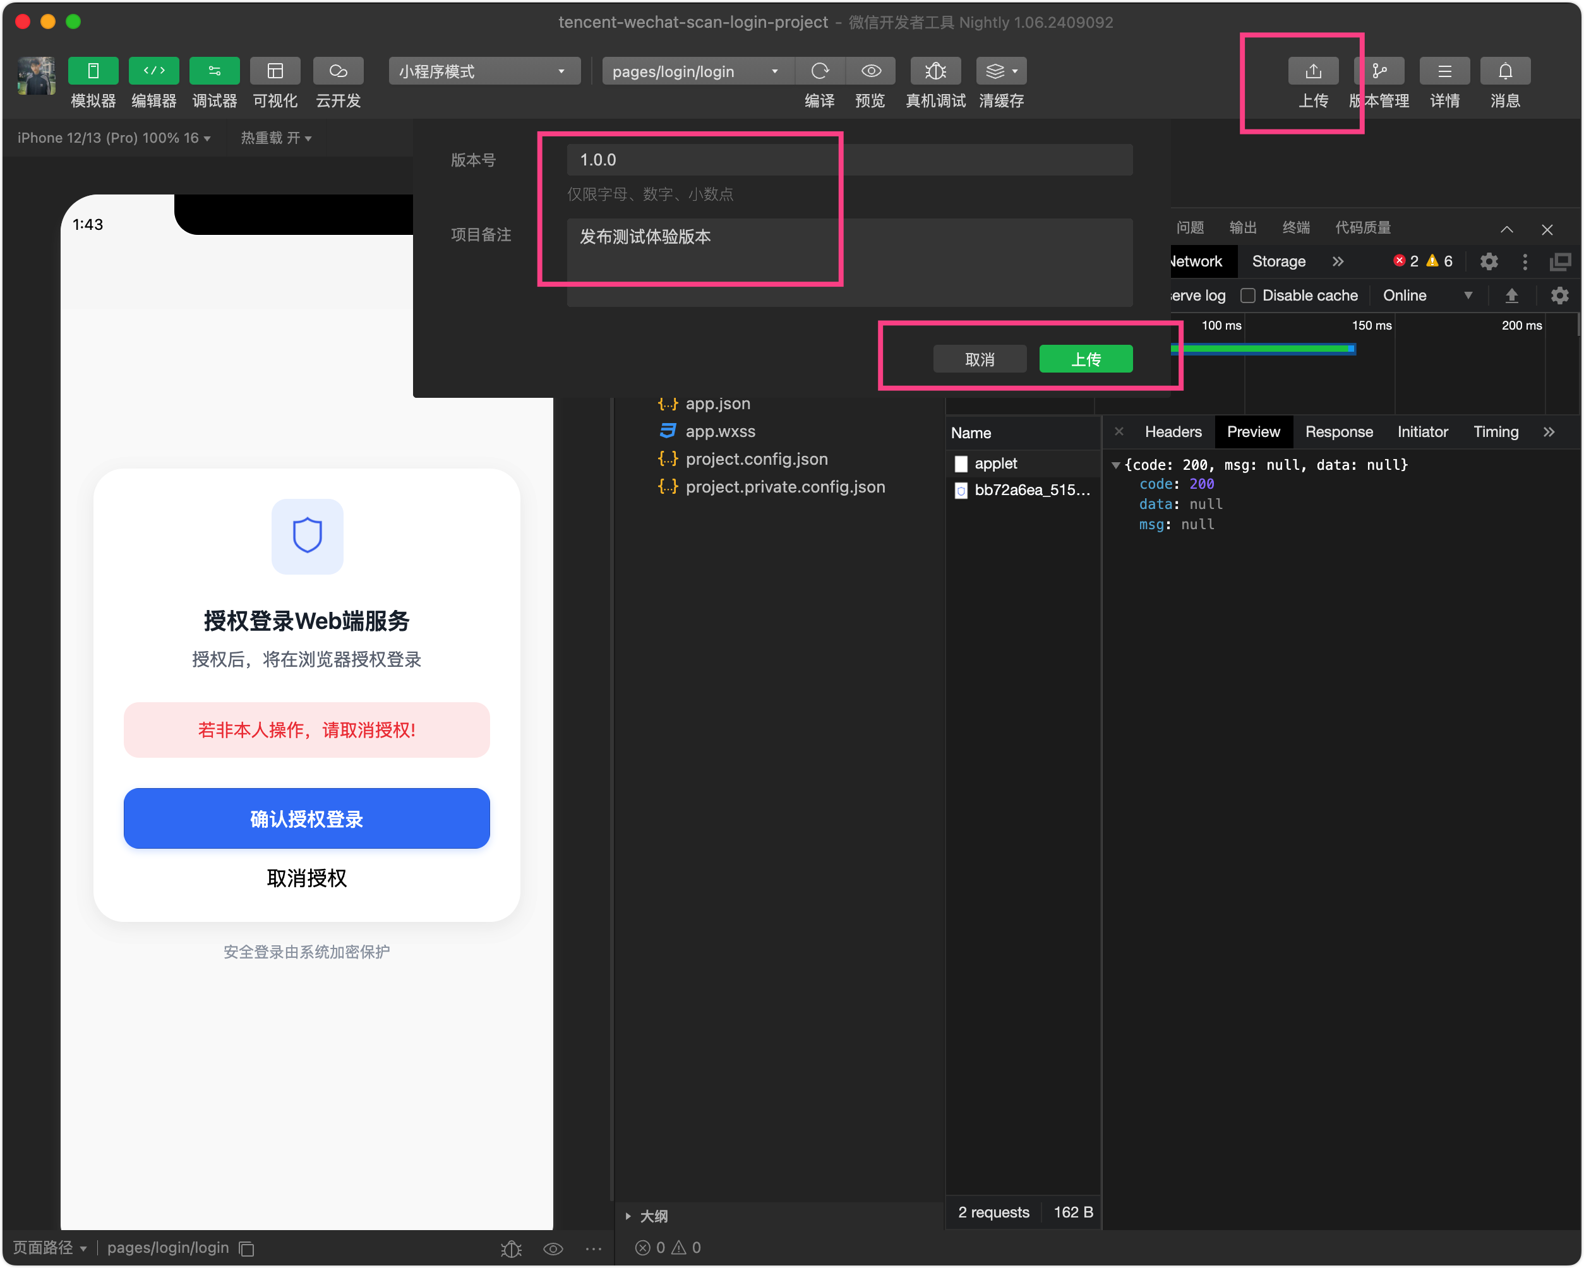Screen dimensions: 1584x1268
Task: Open devtools settings gear icon
Action: tap(1489, 261)
